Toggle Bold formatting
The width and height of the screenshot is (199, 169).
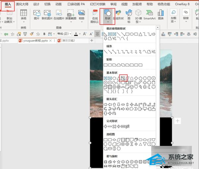click(44, 34)
